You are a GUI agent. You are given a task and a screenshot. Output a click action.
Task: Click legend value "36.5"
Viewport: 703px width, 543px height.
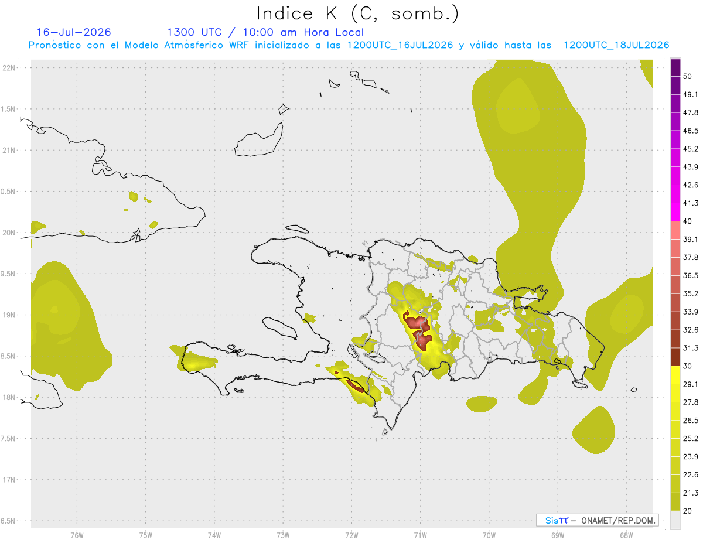(x=691, y=275)
